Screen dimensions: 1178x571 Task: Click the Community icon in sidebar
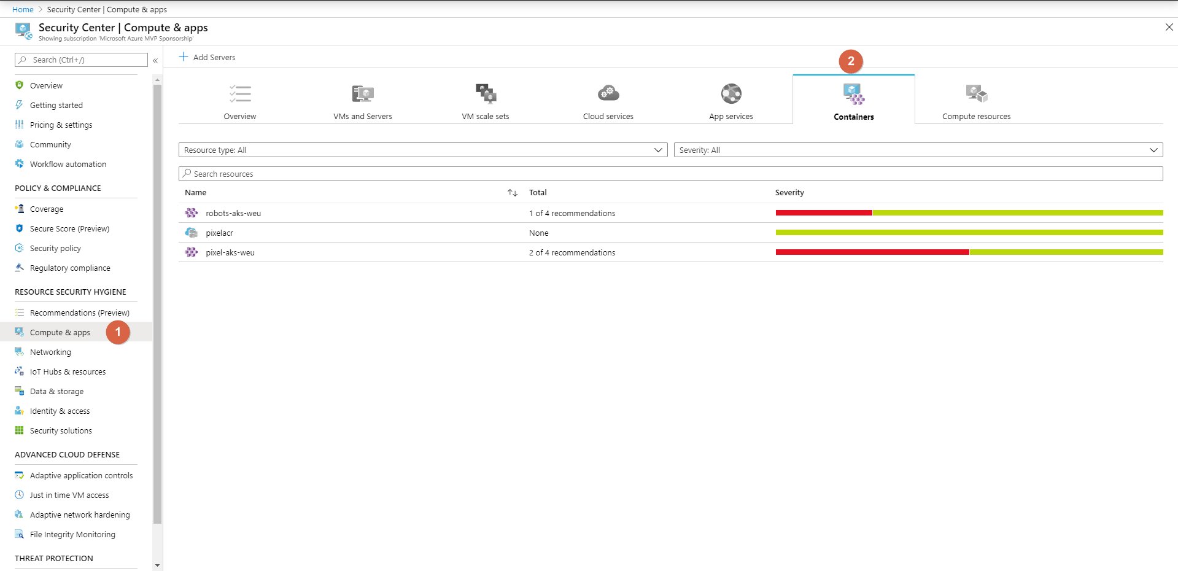tap(19, 144)
